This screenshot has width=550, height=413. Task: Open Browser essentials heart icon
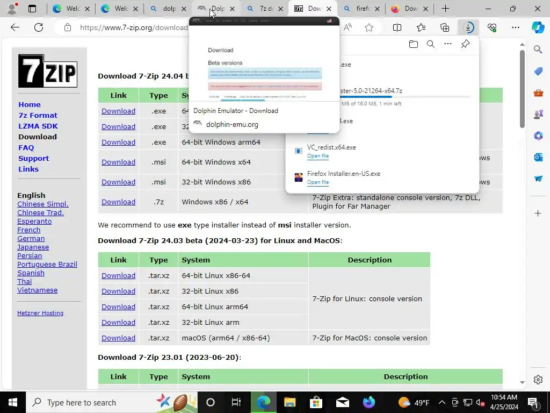click(492, 27)
